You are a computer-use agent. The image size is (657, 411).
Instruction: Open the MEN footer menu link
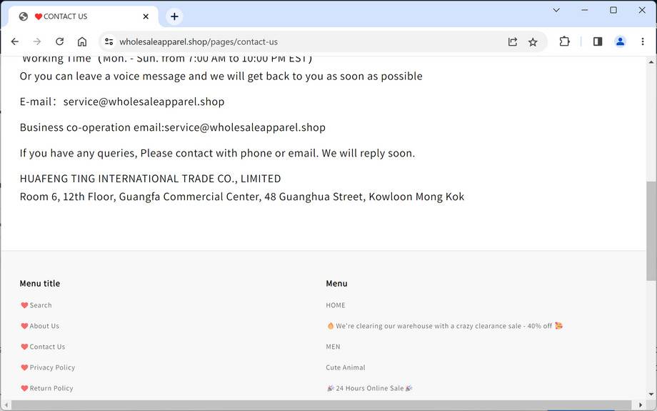pyautogui.click(x=333, y=347)
